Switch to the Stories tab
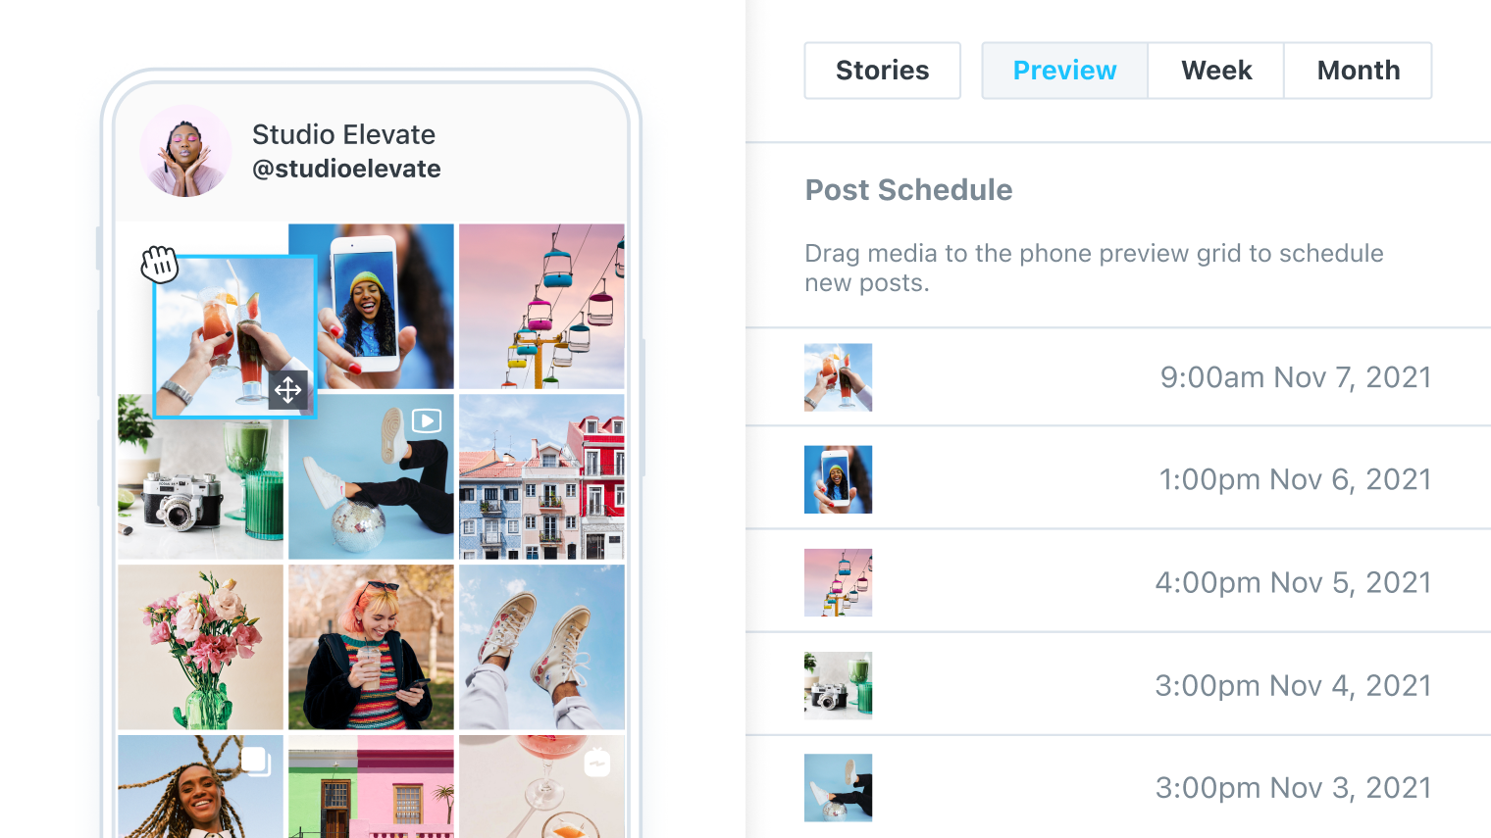Viewport: 1491px width, 838px height. point(883,71)
